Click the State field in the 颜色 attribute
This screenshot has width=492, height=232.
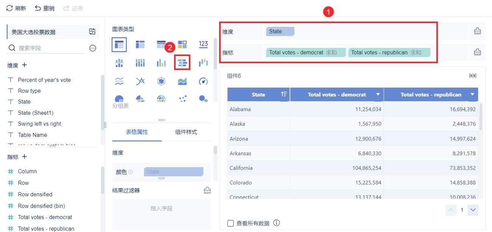(173, 172)
